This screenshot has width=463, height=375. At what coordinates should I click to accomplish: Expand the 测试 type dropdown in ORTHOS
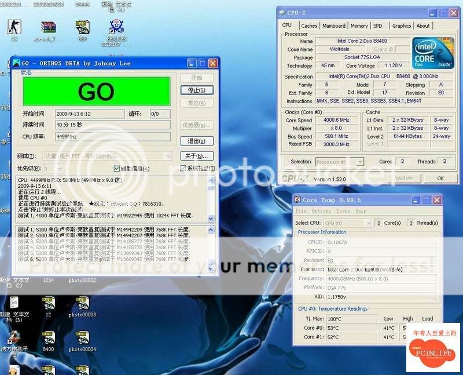[168, 156]
